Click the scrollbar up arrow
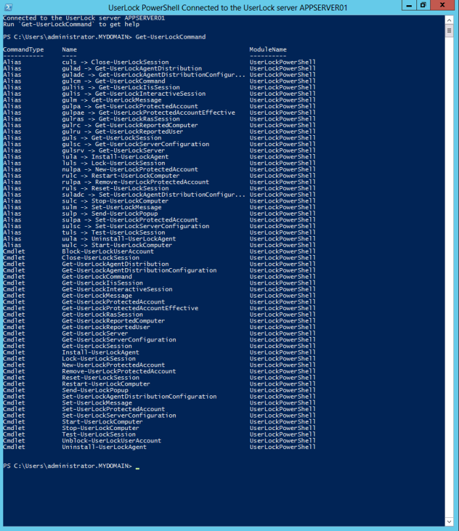459x531 pixels. point(449,20)
